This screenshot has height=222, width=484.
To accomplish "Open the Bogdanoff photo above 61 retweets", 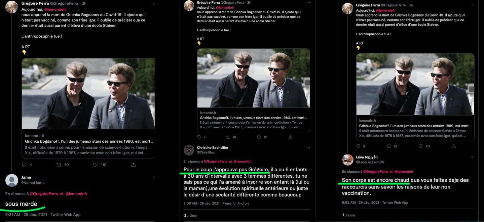I will click(x=253, y=78).
